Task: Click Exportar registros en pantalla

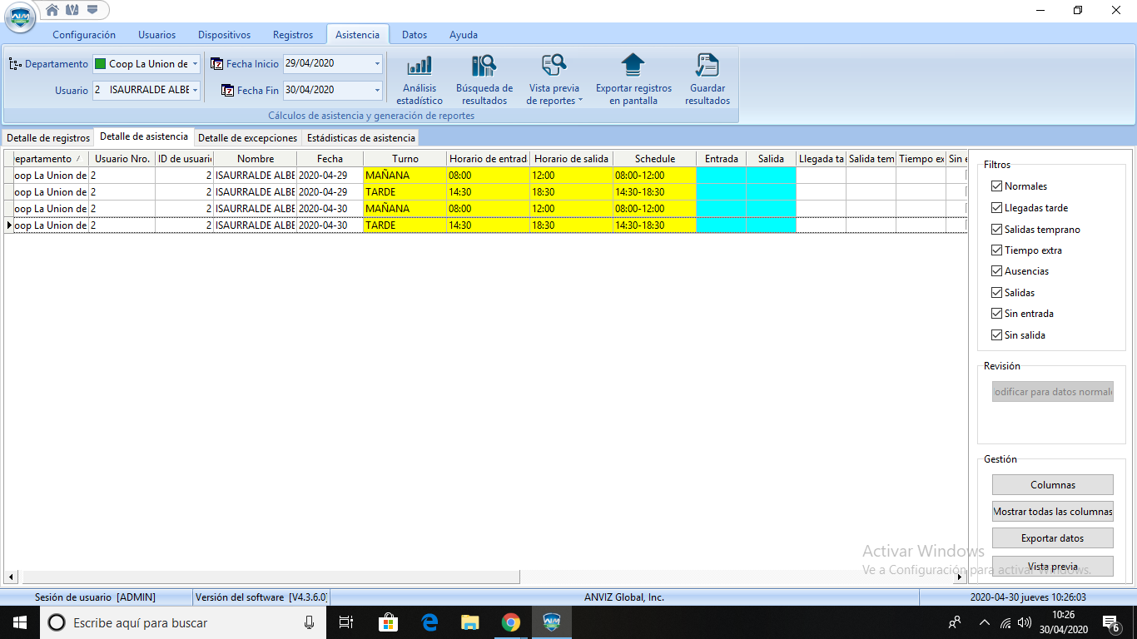Action: click(x=633, y=80)
